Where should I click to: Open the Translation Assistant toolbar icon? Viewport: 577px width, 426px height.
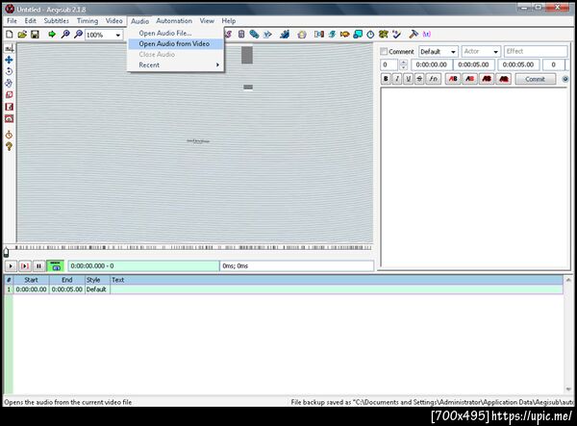(x=345, y=35)
